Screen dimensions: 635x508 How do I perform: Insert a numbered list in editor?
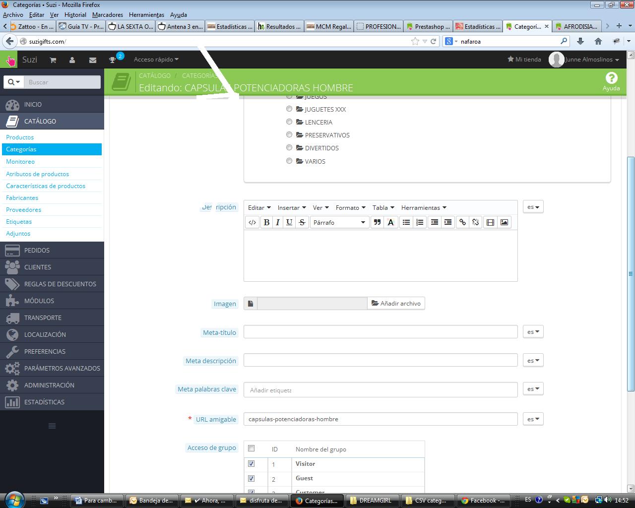[x=420, y=222]
